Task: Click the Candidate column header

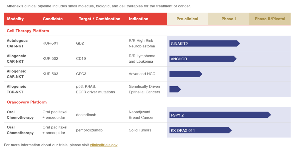Action: click(53, 19)
